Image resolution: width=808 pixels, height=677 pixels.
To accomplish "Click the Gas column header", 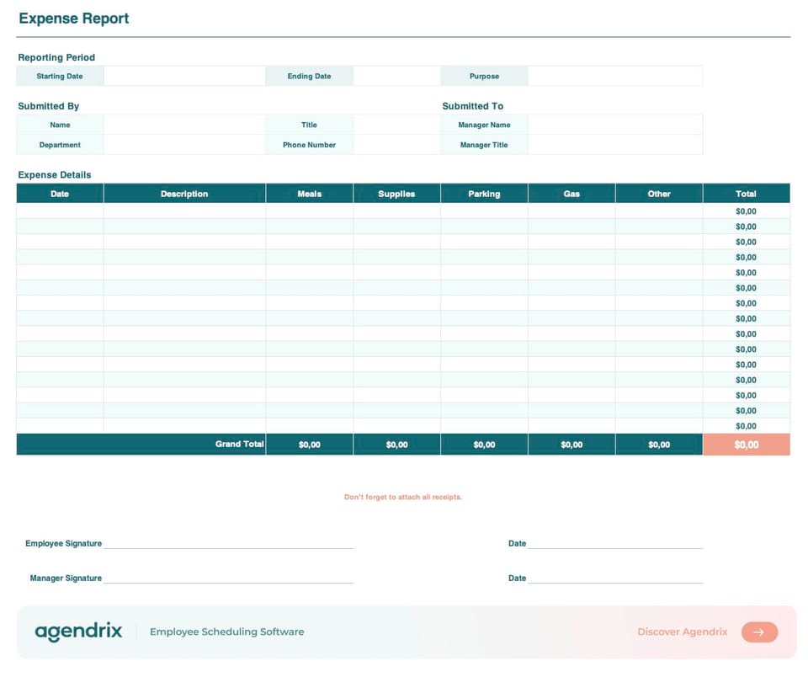I will pyautogui.click(x=571, y=194).
